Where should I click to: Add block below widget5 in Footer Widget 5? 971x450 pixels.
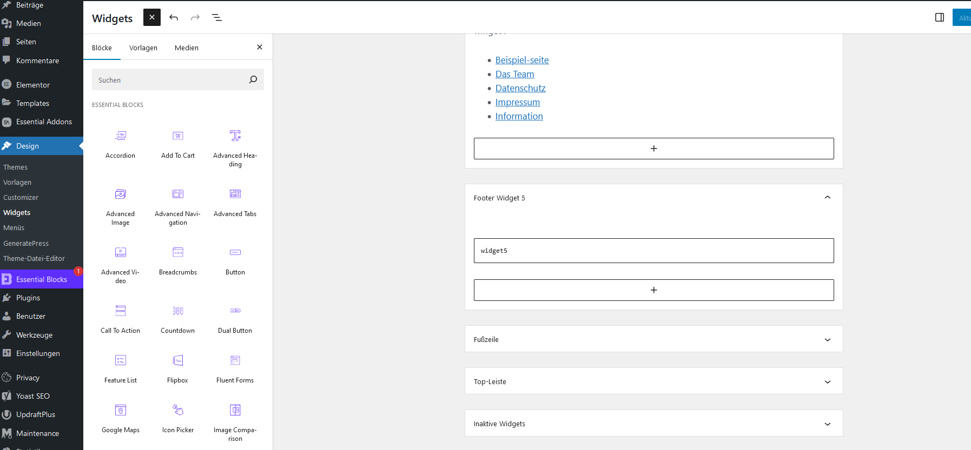[x=653, y=290]
